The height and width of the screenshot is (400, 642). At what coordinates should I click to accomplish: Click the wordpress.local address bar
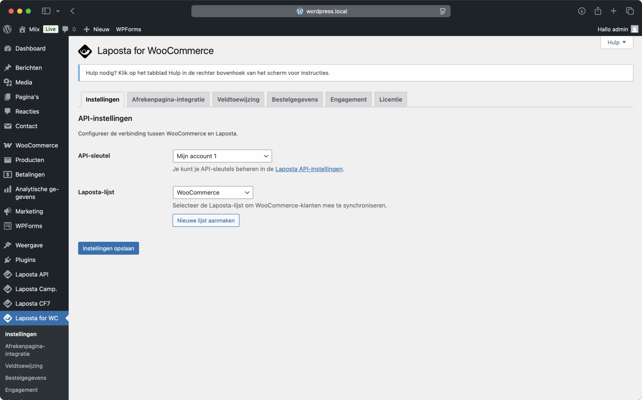click(321, 11)
